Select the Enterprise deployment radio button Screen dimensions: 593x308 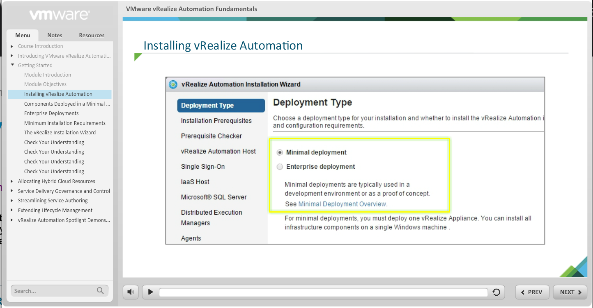[x=280, y=167]
